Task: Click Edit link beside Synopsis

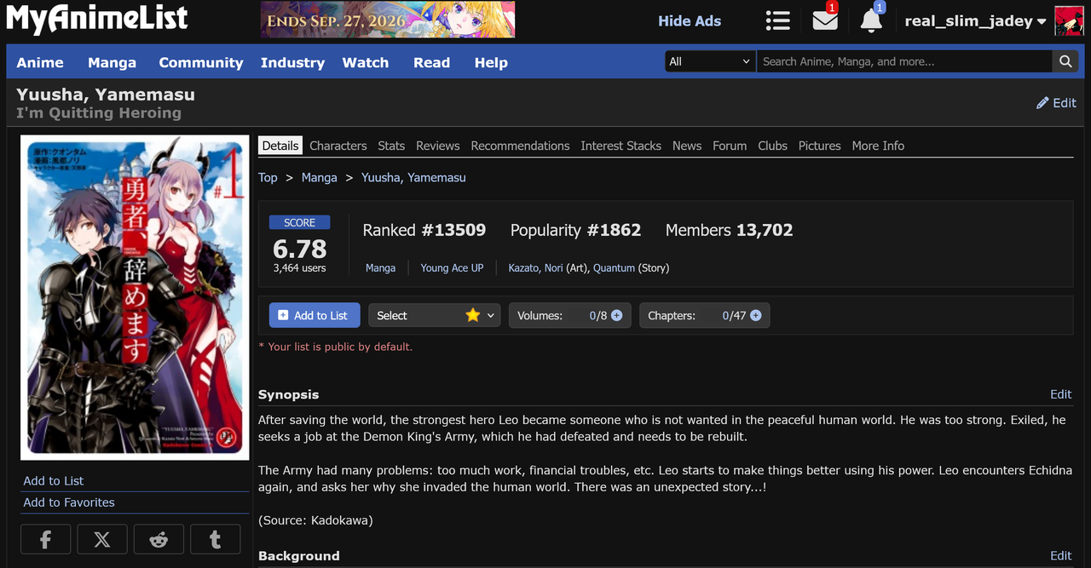Action: pos(1061,394)
